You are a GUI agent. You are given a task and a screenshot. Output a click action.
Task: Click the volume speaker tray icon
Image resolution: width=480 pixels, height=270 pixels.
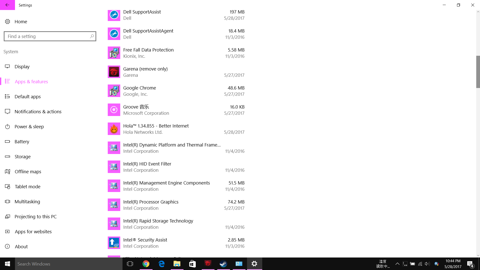[x=427, y=264]
